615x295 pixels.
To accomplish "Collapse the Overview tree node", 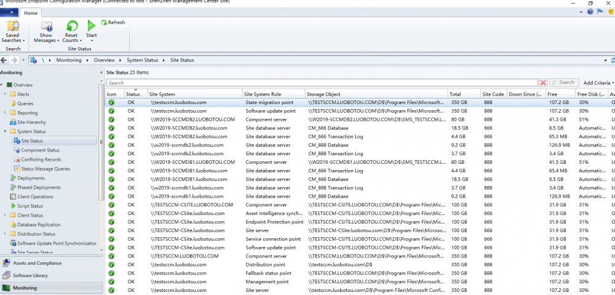I will tap(2, 85).
